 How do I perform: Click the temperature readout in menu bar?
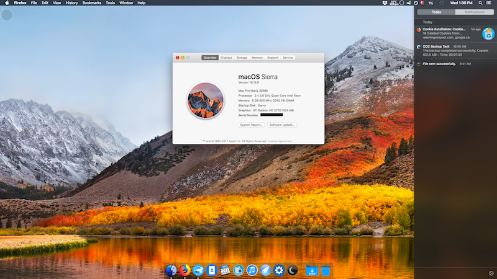tap(394, 3)
